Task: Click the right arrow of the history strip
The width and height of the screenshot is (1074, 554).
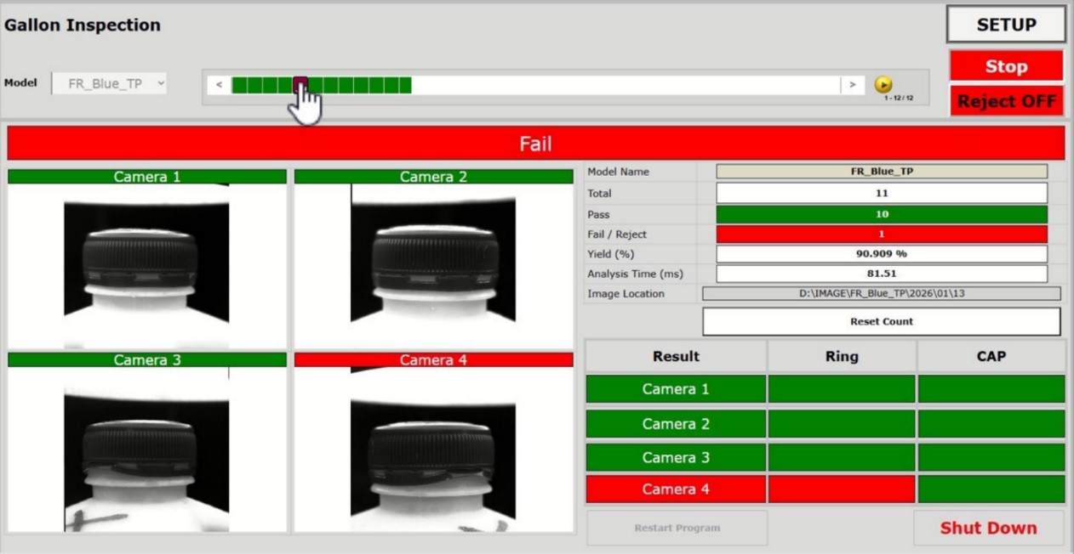Action: point(852,85)
